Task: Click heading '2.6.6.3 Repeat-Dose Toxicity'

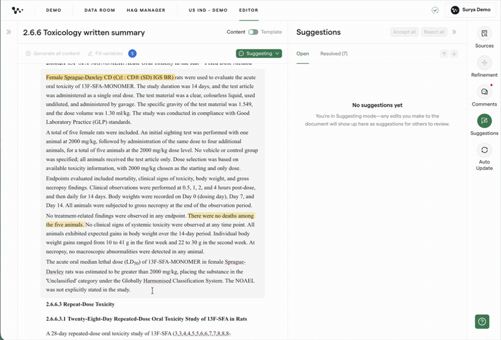Action: 80,304
